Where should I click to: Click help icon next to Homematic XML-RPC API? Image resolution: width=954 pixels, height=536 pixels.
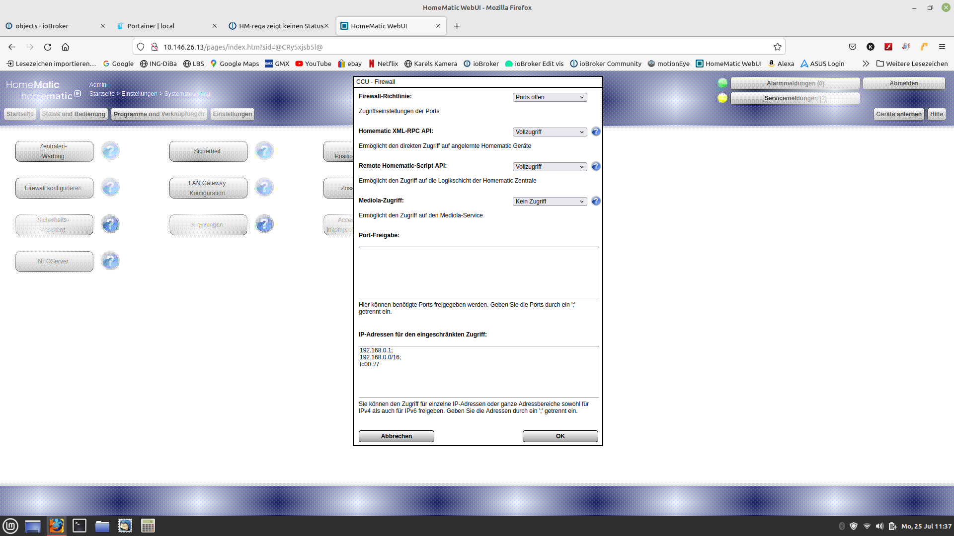[x=596, y=132]
